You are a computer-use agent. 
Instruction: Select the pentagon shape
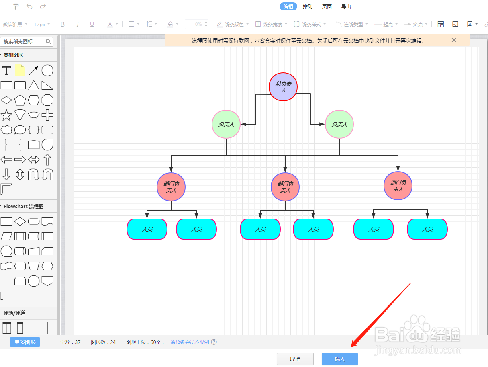click(20, 100)
